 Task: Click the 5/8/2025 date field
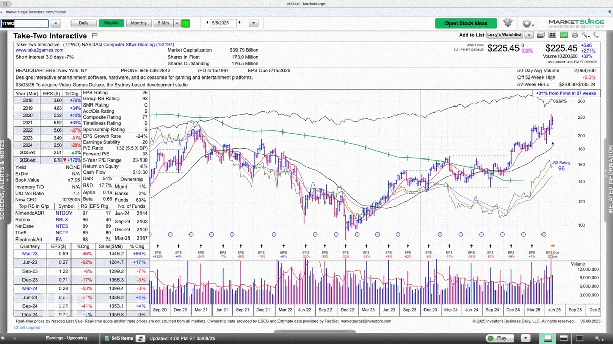click(223, 23)
